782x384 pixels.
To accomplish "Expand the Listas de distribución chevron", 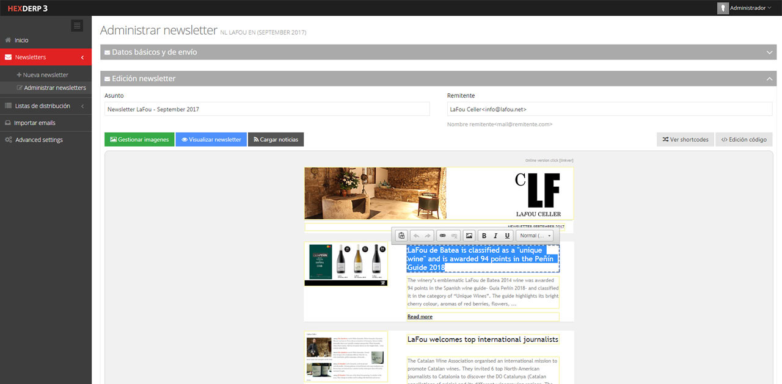I will point(82,106).
